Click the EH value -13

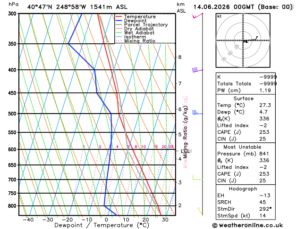(264, 196)
